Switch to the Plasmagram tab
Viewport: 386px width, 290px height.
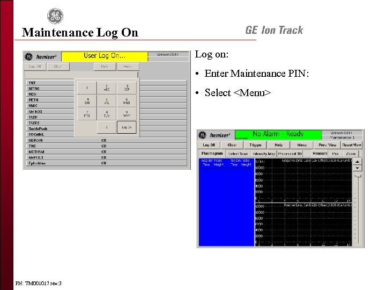[212, 154]
